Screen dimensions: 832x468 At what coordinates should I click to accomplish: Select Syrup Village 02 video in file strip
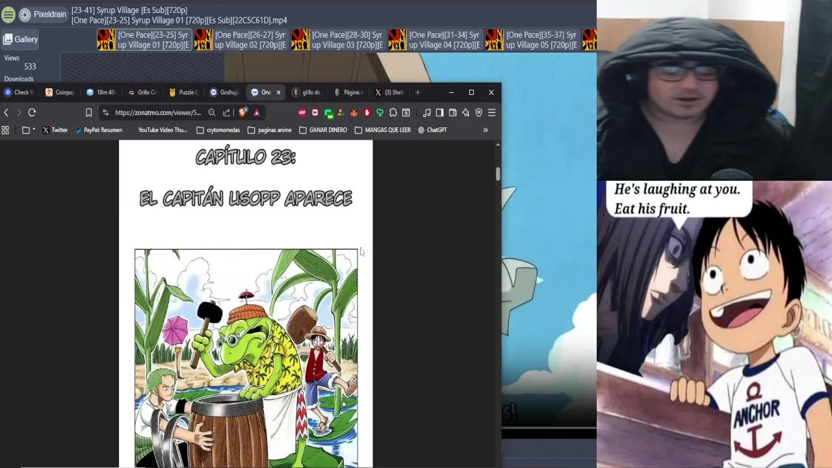point(242,40)
